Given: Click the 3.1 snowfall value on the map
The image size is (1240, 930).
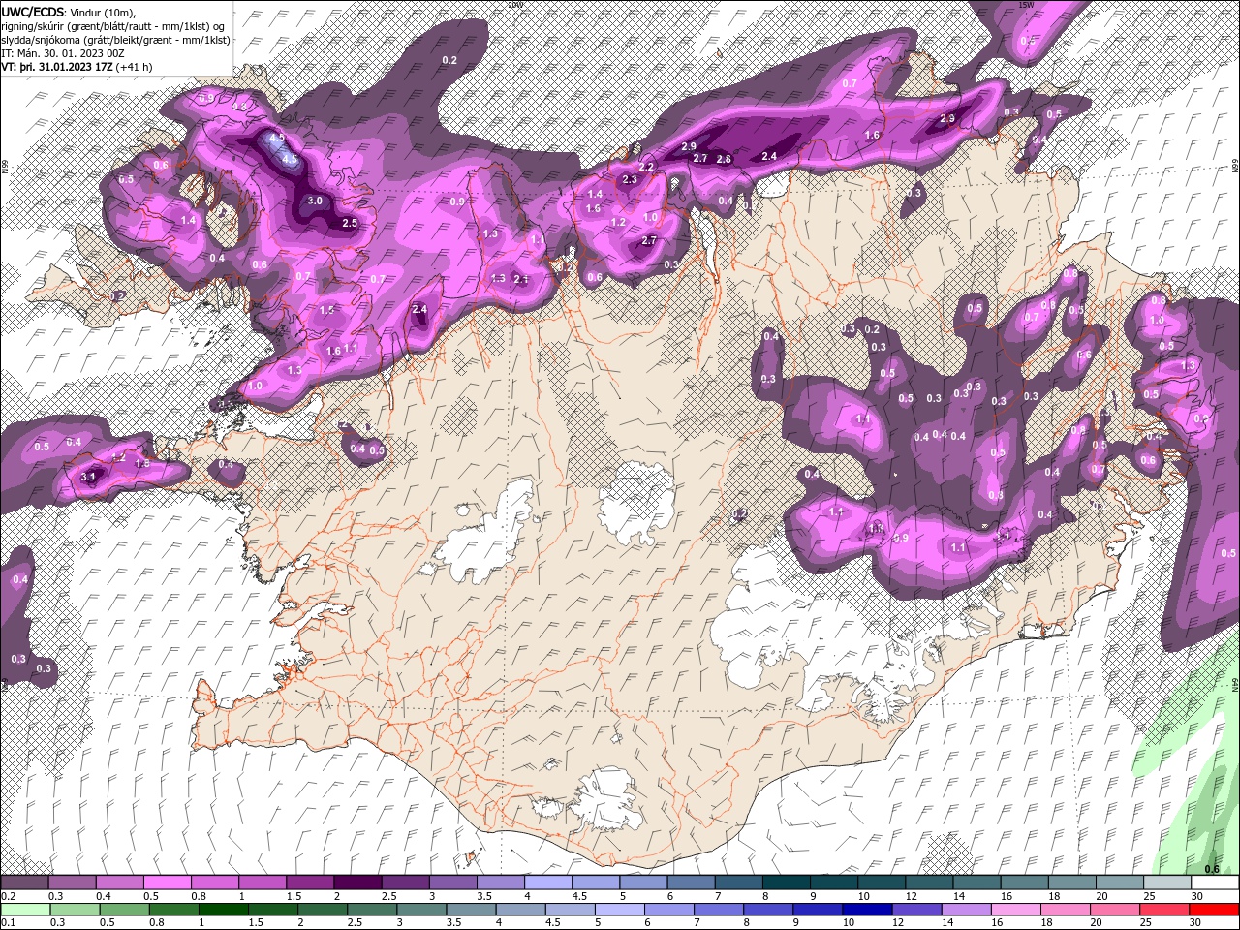Looking at the screenshot, I should point(89,477).
